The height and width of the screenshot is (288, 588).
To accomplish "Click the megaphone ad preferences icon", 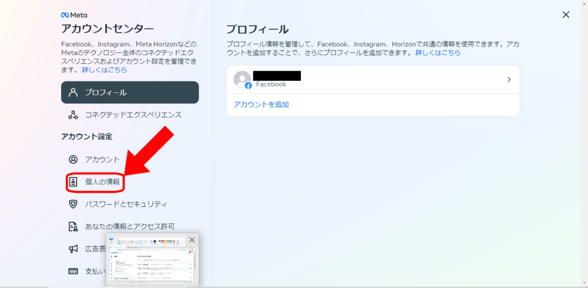I will pyautogui.click(x=73, y=248).
